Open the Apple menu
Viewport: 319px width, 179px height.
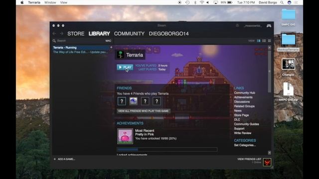point(22,2)
